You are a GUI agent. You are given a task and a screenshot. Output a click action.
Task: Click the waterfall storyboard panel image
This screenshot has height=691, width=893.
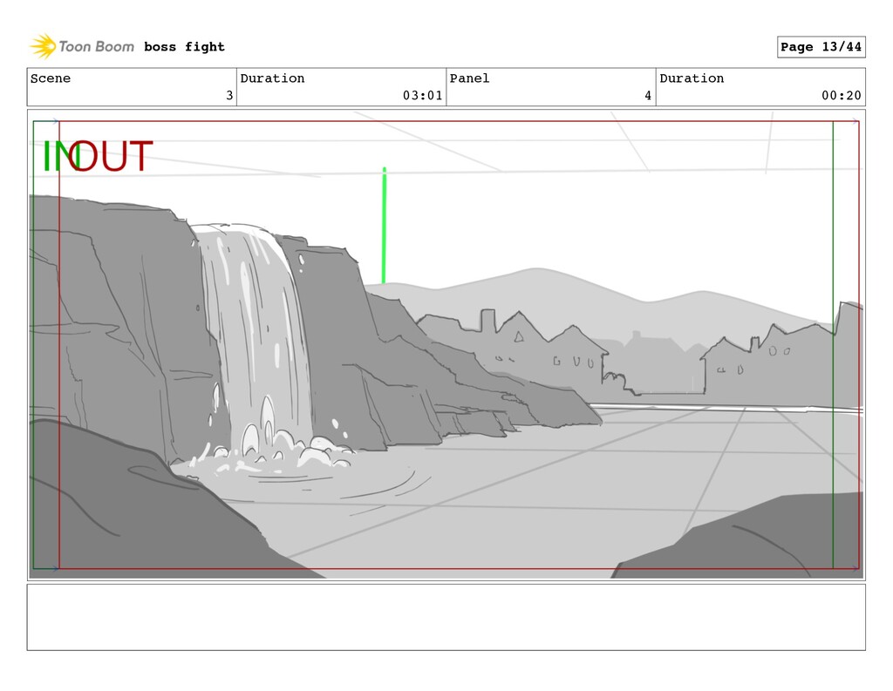point(446,345)
